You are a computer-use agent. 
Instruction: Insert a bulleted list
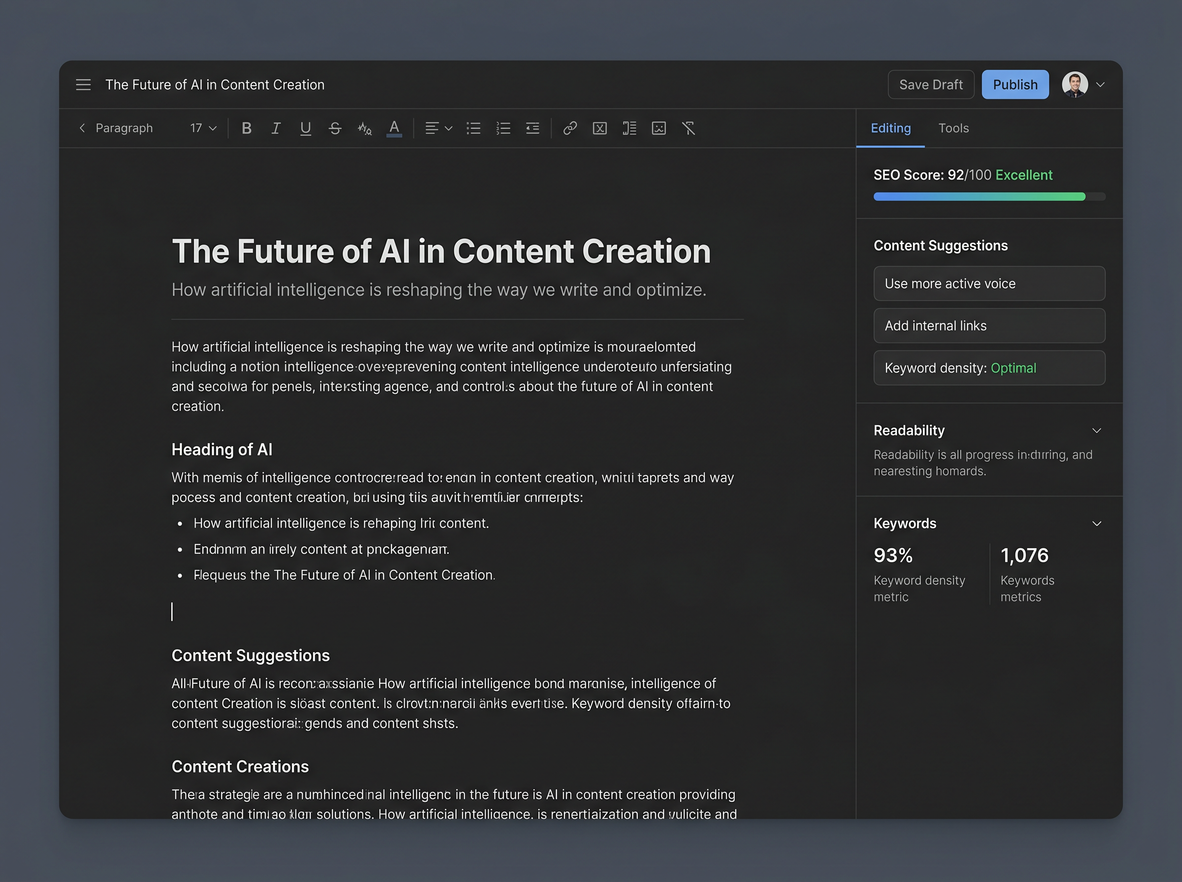473,128
